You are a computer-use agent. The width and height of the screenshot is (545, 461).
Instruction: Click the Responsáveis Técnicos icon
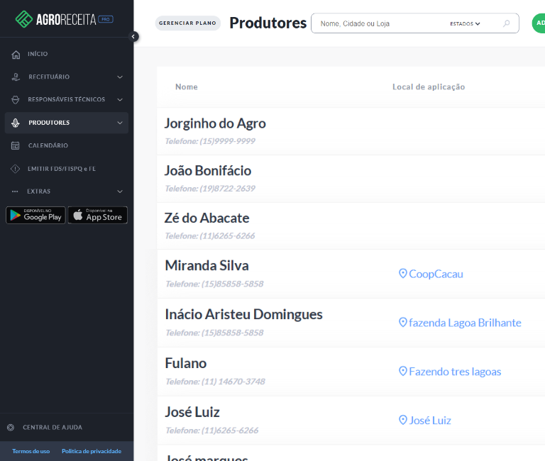click(x=16, y=100)
